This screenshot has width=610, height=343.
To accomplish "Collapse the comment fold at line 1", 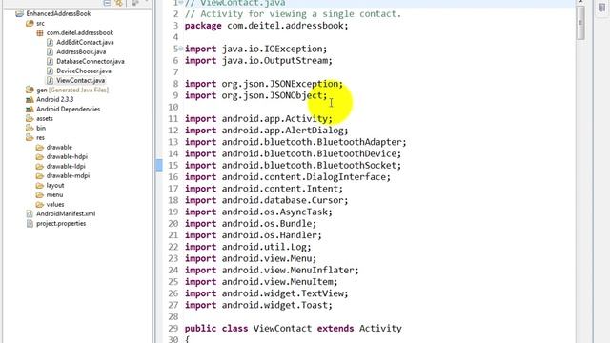I will (x=180, y=2).
